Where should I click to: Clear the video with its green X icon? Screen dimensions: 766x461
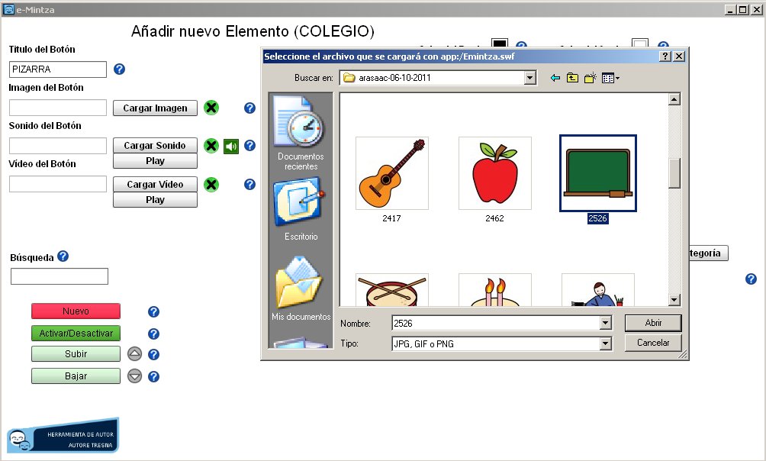tap(211, 184)
